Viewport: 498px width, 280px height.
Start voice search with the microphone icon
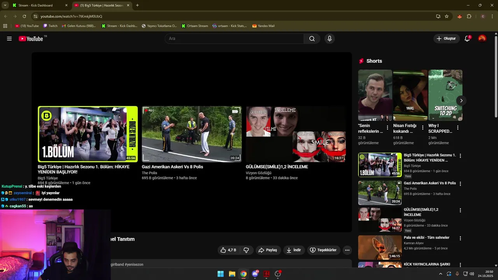[x=330, y=38]
